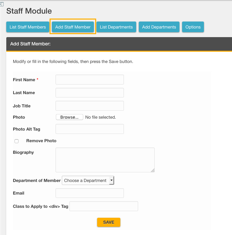Click into the Last Name text box
The height and width of the screenshot is (235, 232).
(x=90, y=93)
